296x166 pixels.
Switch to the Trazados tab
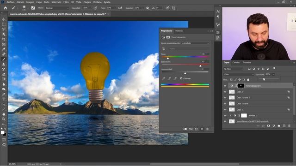[x=247, y=63]
